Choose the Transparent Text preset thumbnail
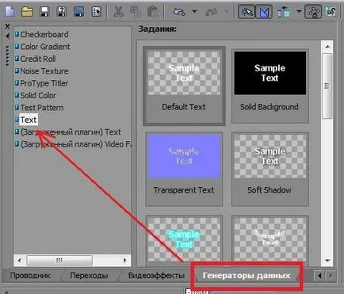The image size is (344, 294). coord(184,156)
